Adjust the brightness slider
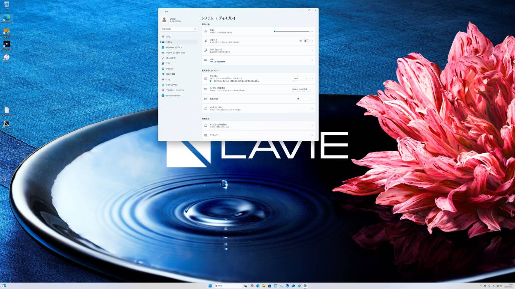 pyautogui.click(x=291, y=31)
